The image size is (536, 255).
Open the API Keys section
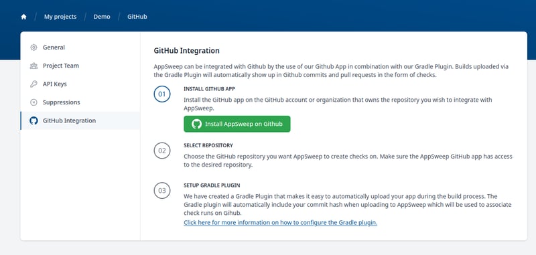pos(80,84)
